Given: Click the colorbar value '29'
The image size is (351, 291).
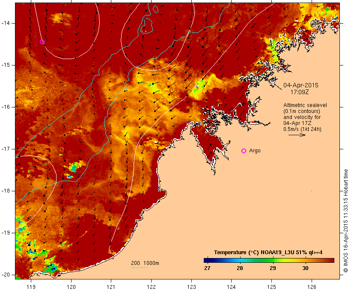Looking at the screenshot, I should (x=273, y=268).
